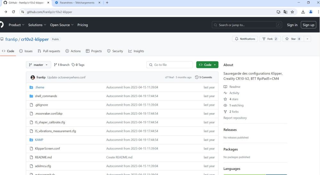This screenshot has width=320, height=175.
Task: Open the .moonraker.conf.bkp file
Action: click(49, 113)
